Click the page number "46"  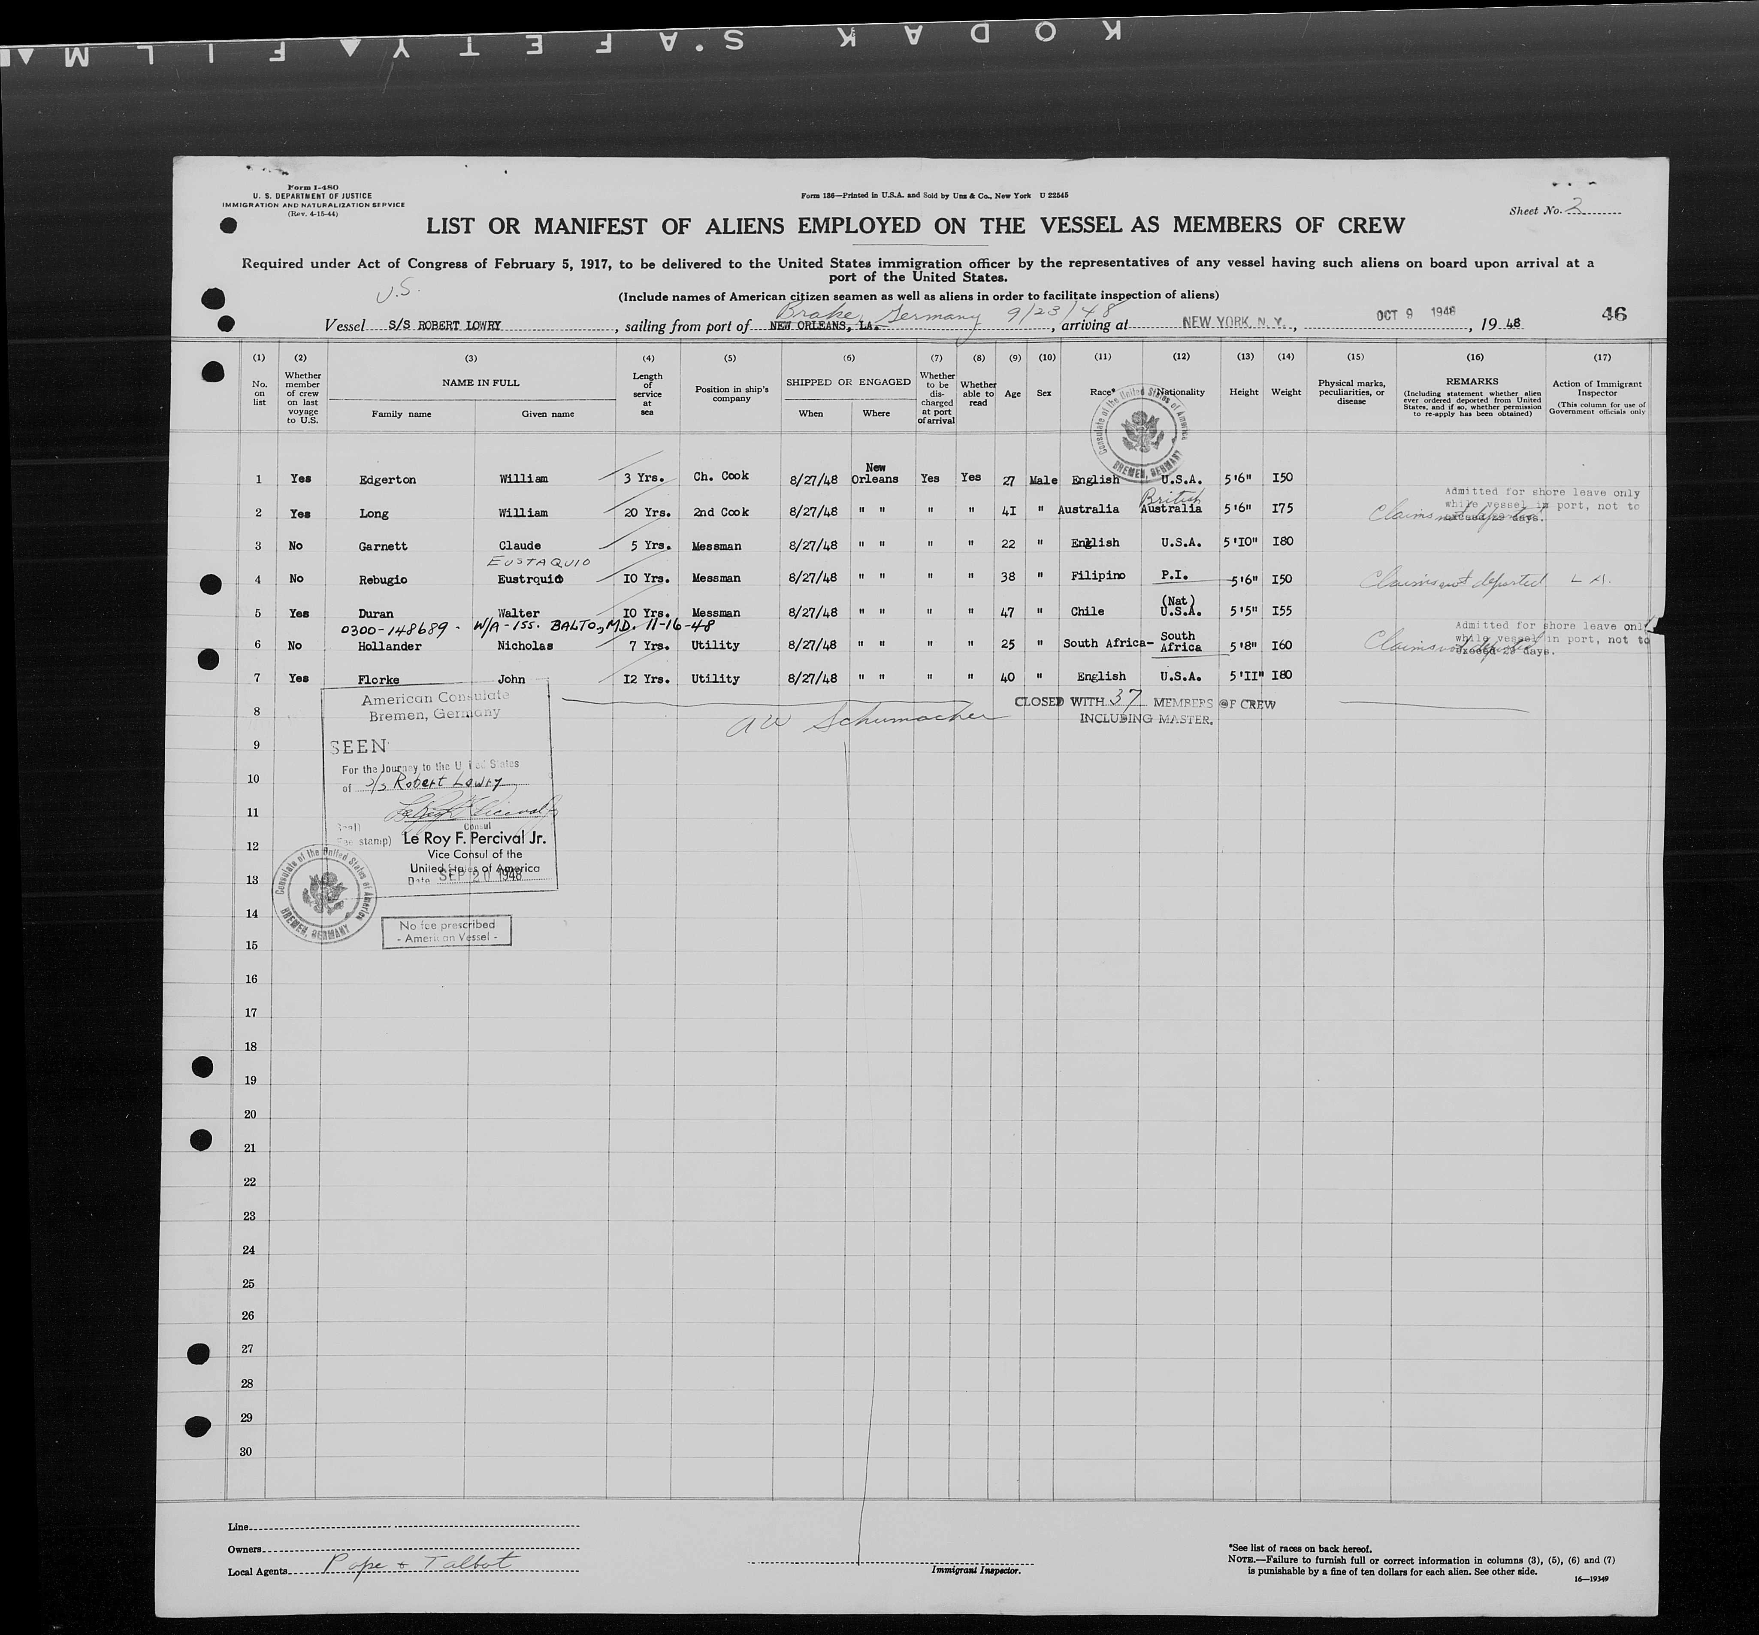(1614, 314)
